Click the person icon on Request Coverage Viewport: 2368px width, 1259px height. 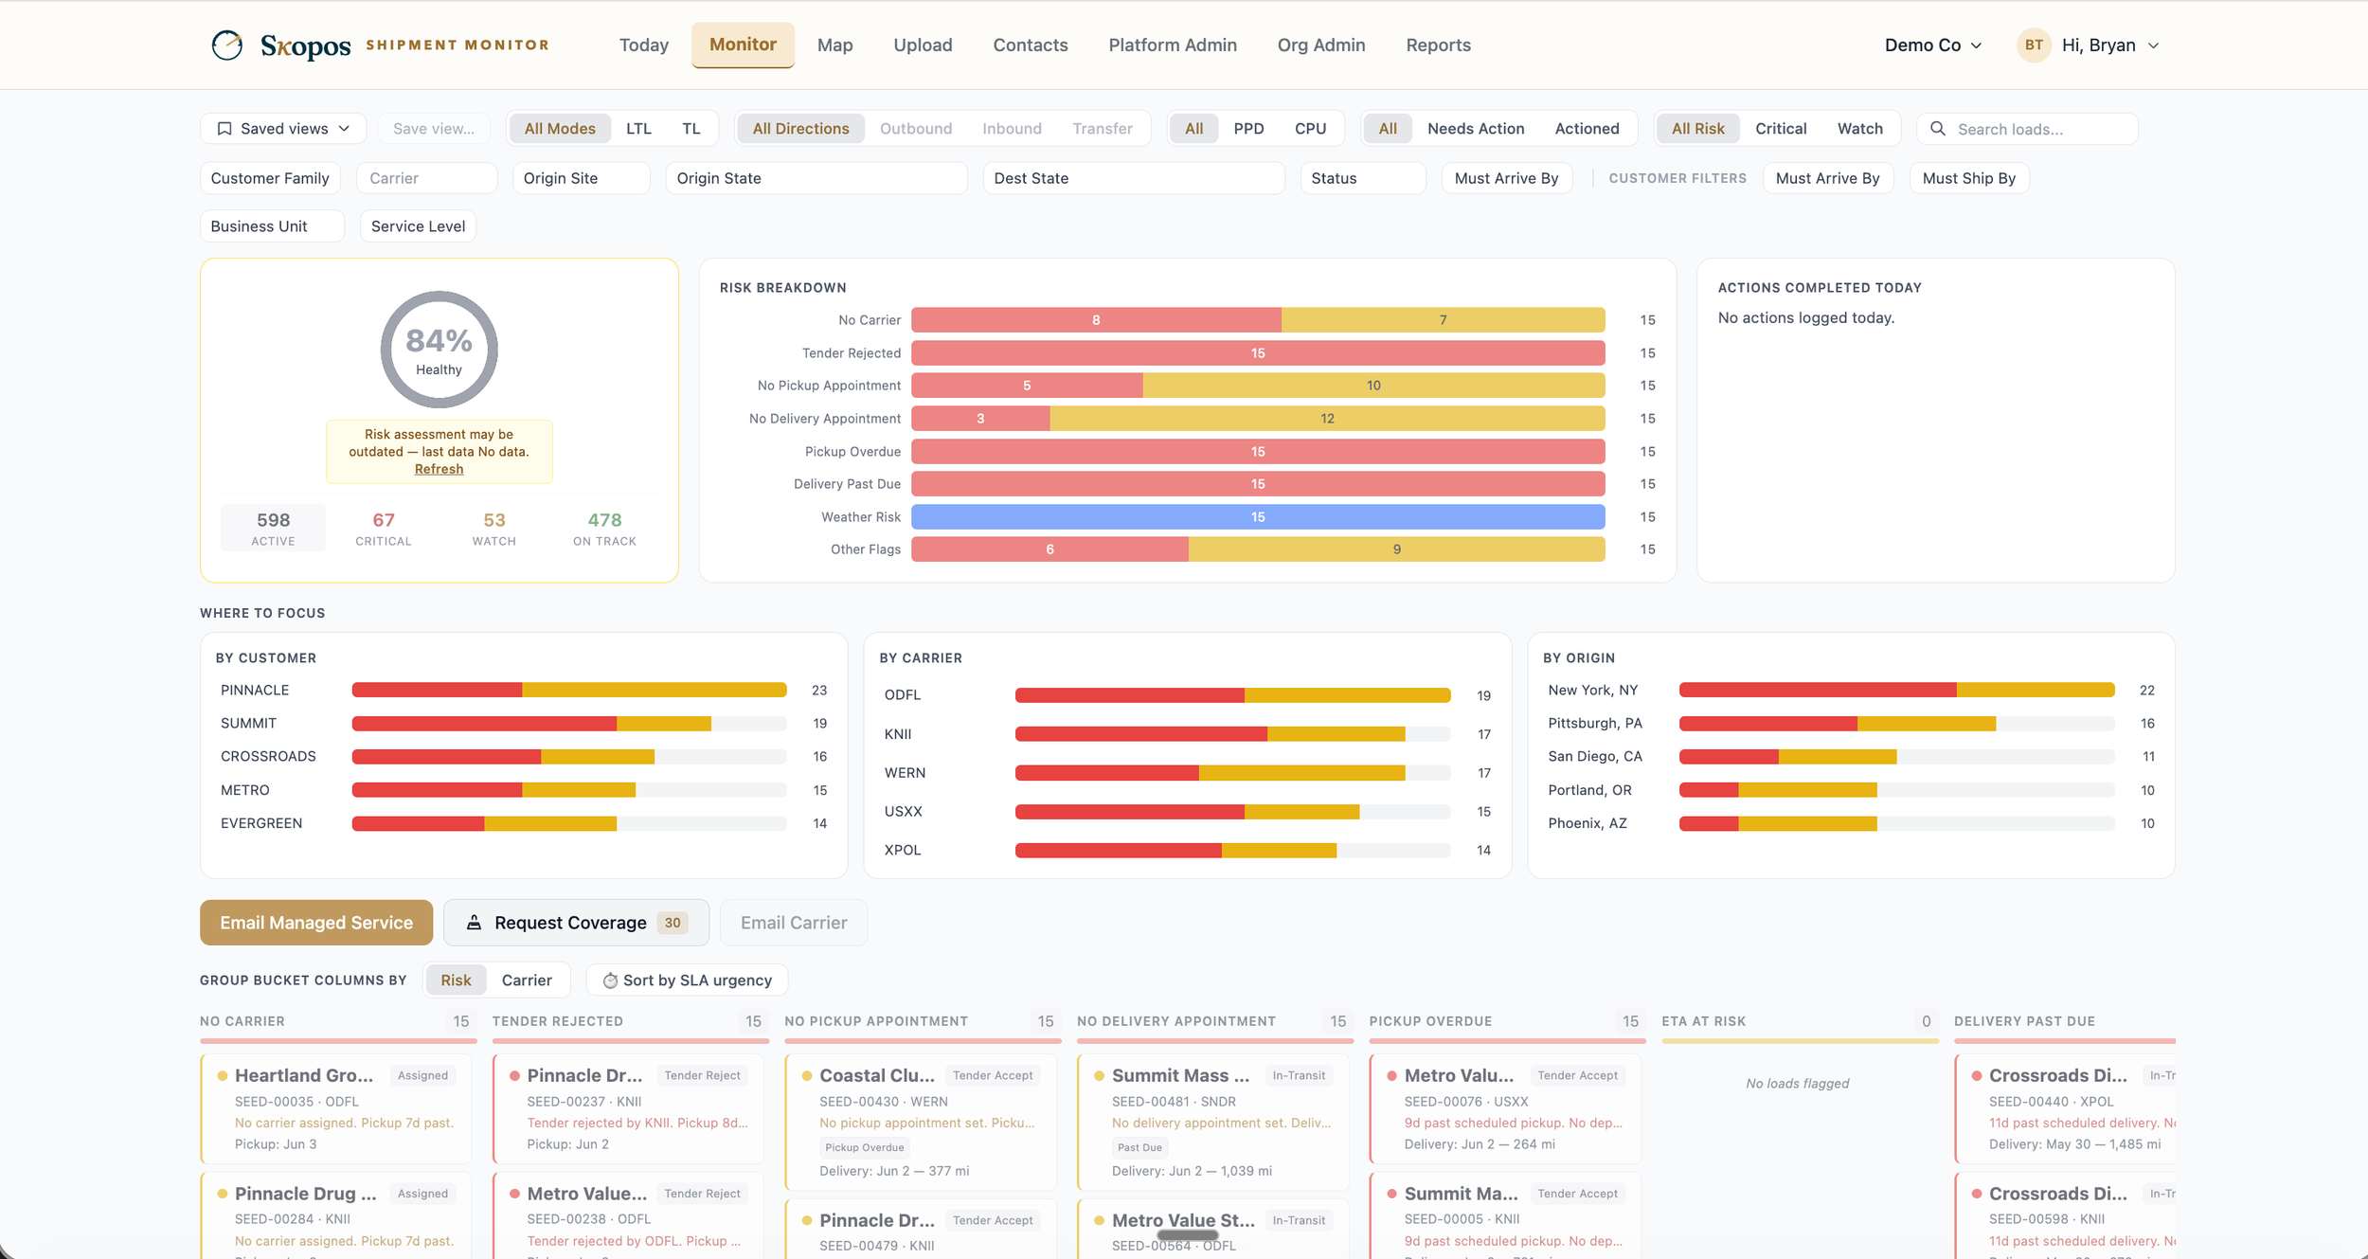click(474, 923)
